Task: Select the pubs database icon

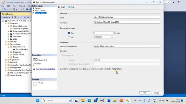Action: (11, 39)
